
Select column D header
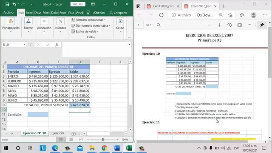coord(79,62)
